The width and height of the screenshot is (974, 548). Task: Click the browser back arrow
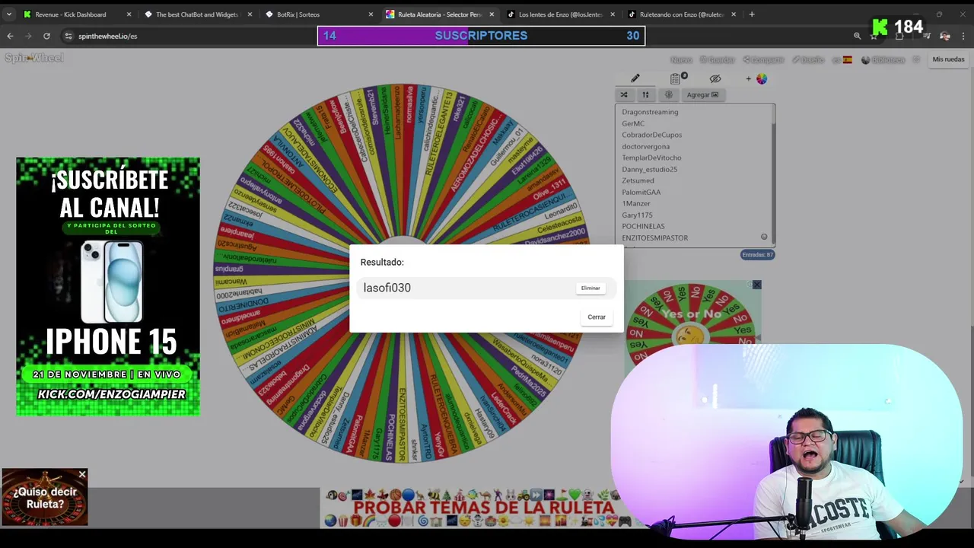[x=10, y=36]
